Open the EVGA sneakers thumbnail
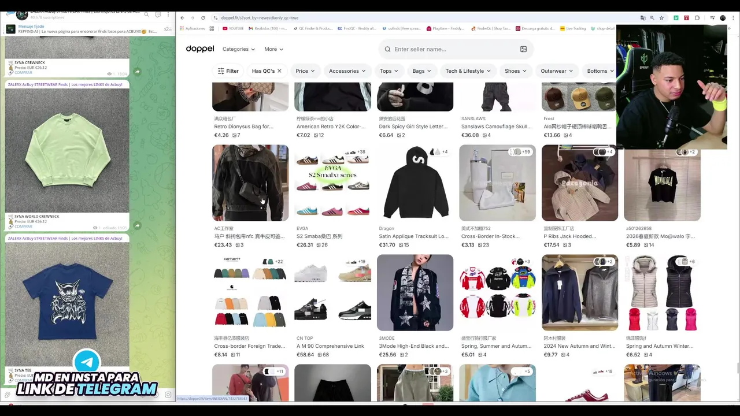740x416 pixels. point(332,183)
